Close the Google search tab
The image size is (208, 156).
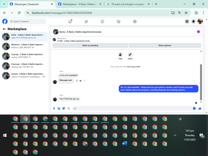click(x=149, y=4)
